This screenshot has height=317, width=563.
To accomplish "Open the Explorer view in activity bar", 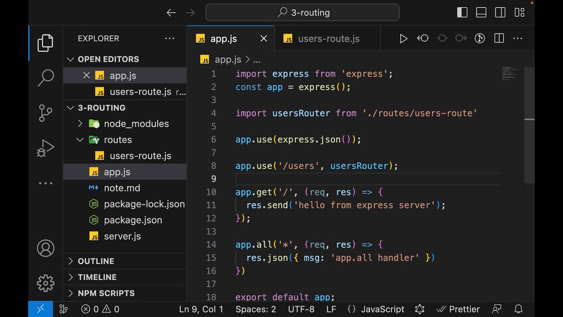I will pos(45,43).
